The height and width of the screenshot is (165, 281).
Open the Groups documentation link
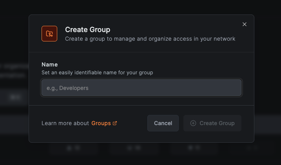(x=101, y=123)
